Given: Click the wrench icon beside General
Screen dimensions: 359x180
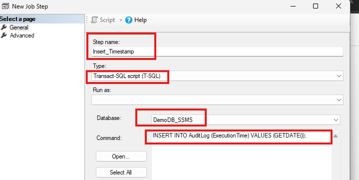Looking at the screenshot, I should (x=3, y=27).
